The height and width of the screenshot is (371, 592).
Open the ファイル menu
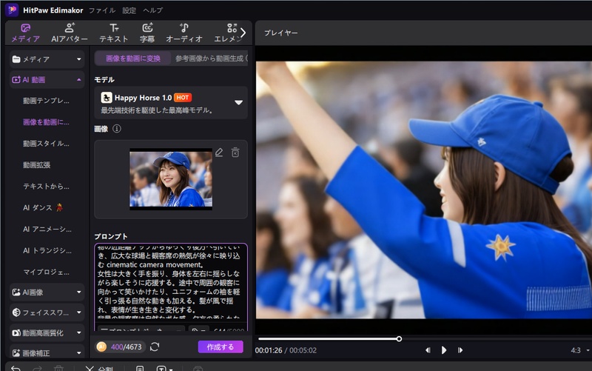[102, 10]
